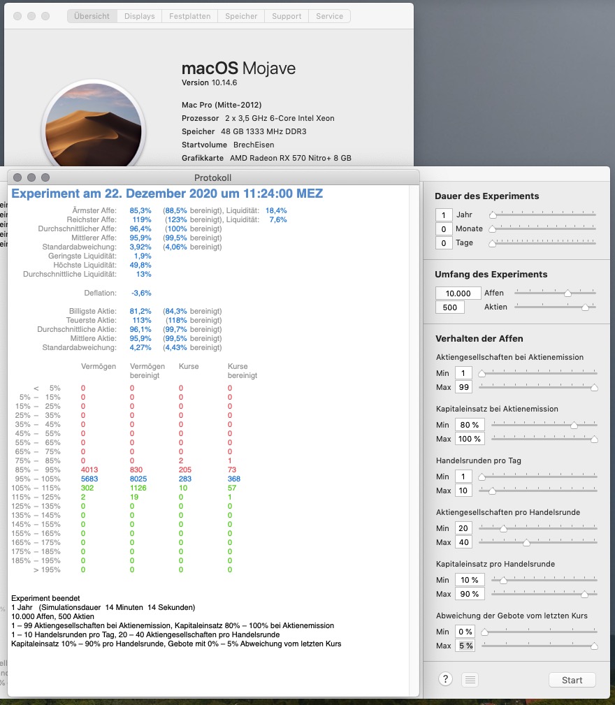Click the Reichster Affe value '119%'
Screen dimensions: 615x705
pyautogui.click(x=142, y=220)
